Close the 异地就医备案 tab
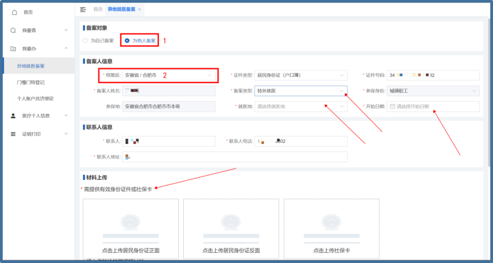Image resolution: width=493 pixels, height=263 pixels. click(140, 9)
